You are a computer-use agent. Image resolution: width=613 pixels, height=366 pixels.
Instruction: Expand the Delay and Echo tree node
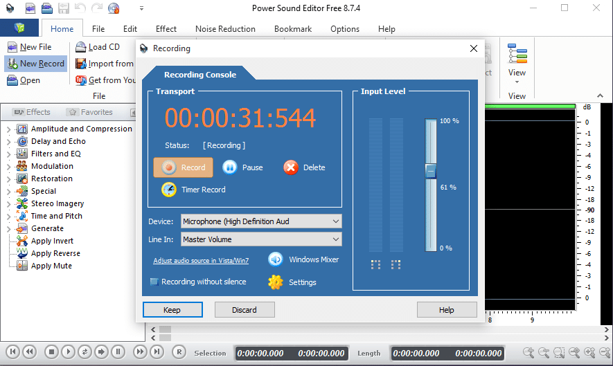(x=8, y=141)
